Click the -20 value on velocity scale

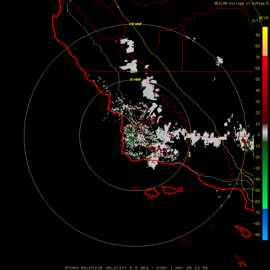[x=256, y=157]
